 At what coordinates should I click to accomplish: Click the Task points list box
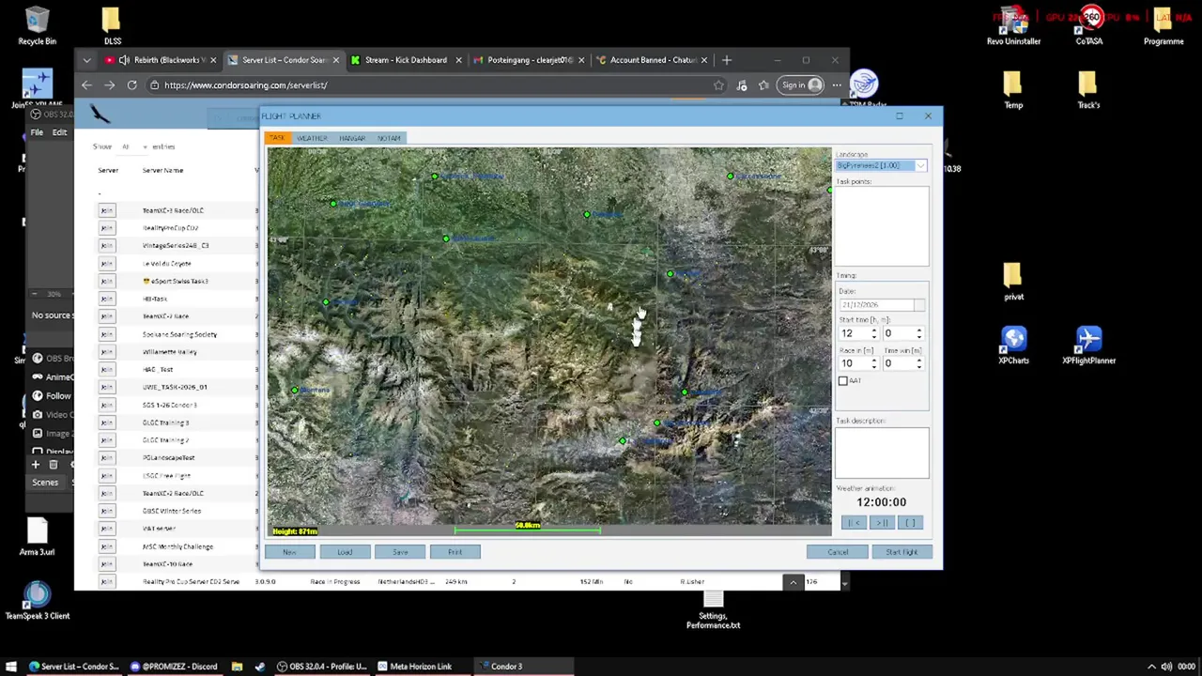click(882, 226)
